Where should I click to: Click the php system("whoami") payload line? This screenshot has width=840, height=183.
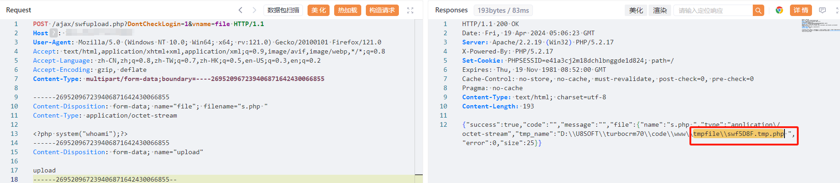tap(80, 134)
